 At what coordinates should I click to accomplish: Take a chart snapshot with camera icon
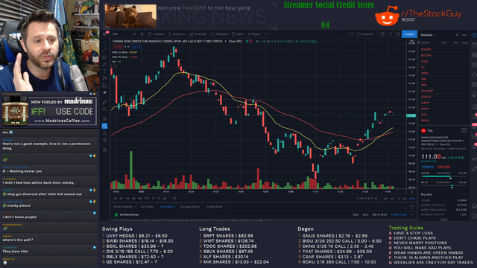397,34
